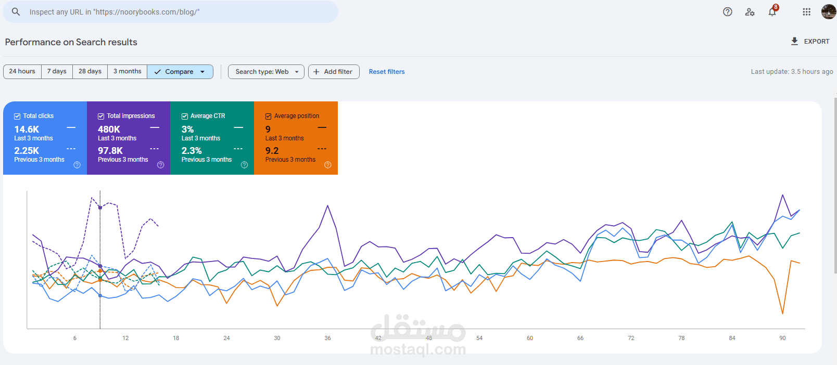Click the Add filter button

(x=334, y=72)
